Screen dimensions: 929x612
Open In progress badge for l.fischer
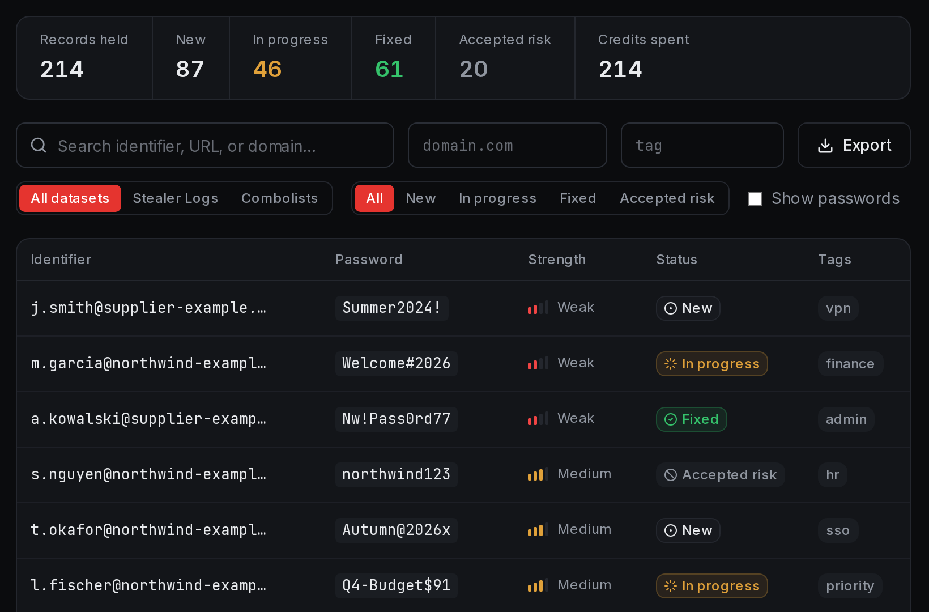(712, 586)
